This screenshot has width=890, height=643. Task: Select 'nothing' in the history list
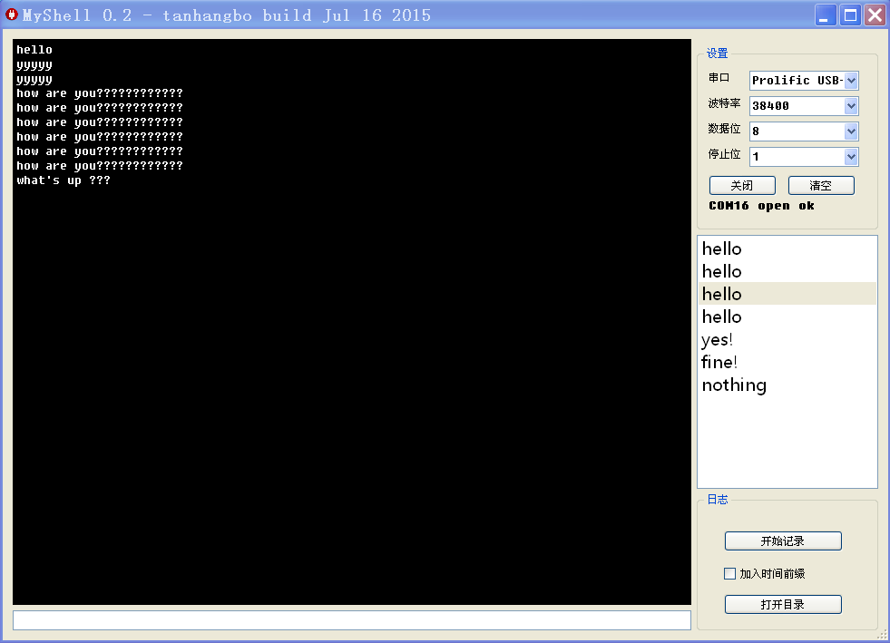pos(787,385)
